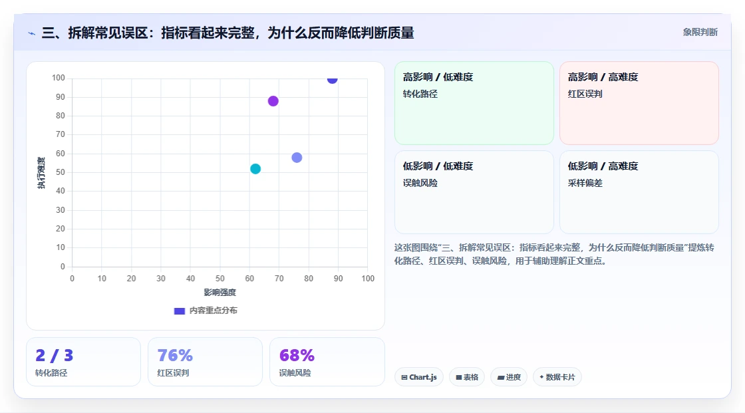Click the 影响强度 x-axis title
745x413 pixels.
(220, 292)
